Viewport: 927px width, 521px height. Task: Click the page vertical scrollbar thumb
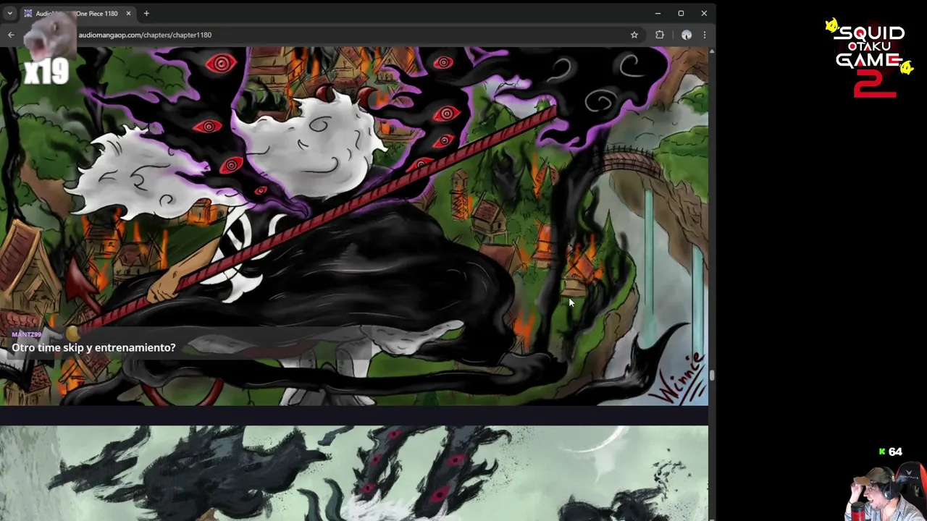coord(712,375)
